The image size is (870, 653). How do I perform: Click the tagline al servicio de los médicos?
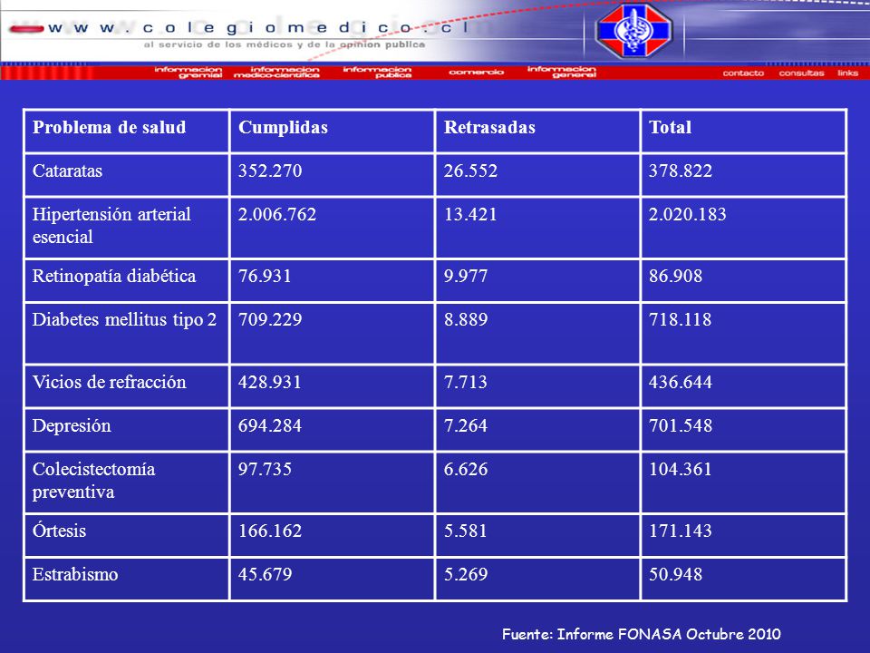coord(285,44)
